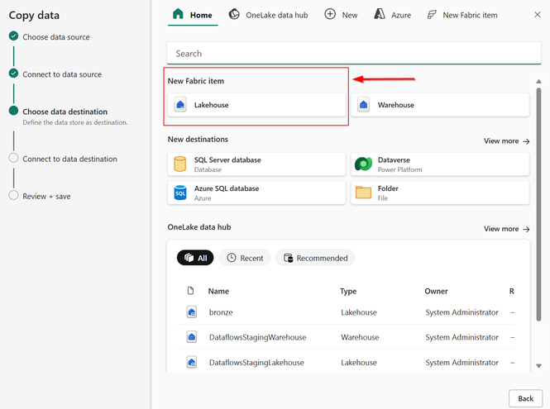Filter OneLake items by Recommended
The height and width of the screenshot is (409, 550).
pos(315,258)
